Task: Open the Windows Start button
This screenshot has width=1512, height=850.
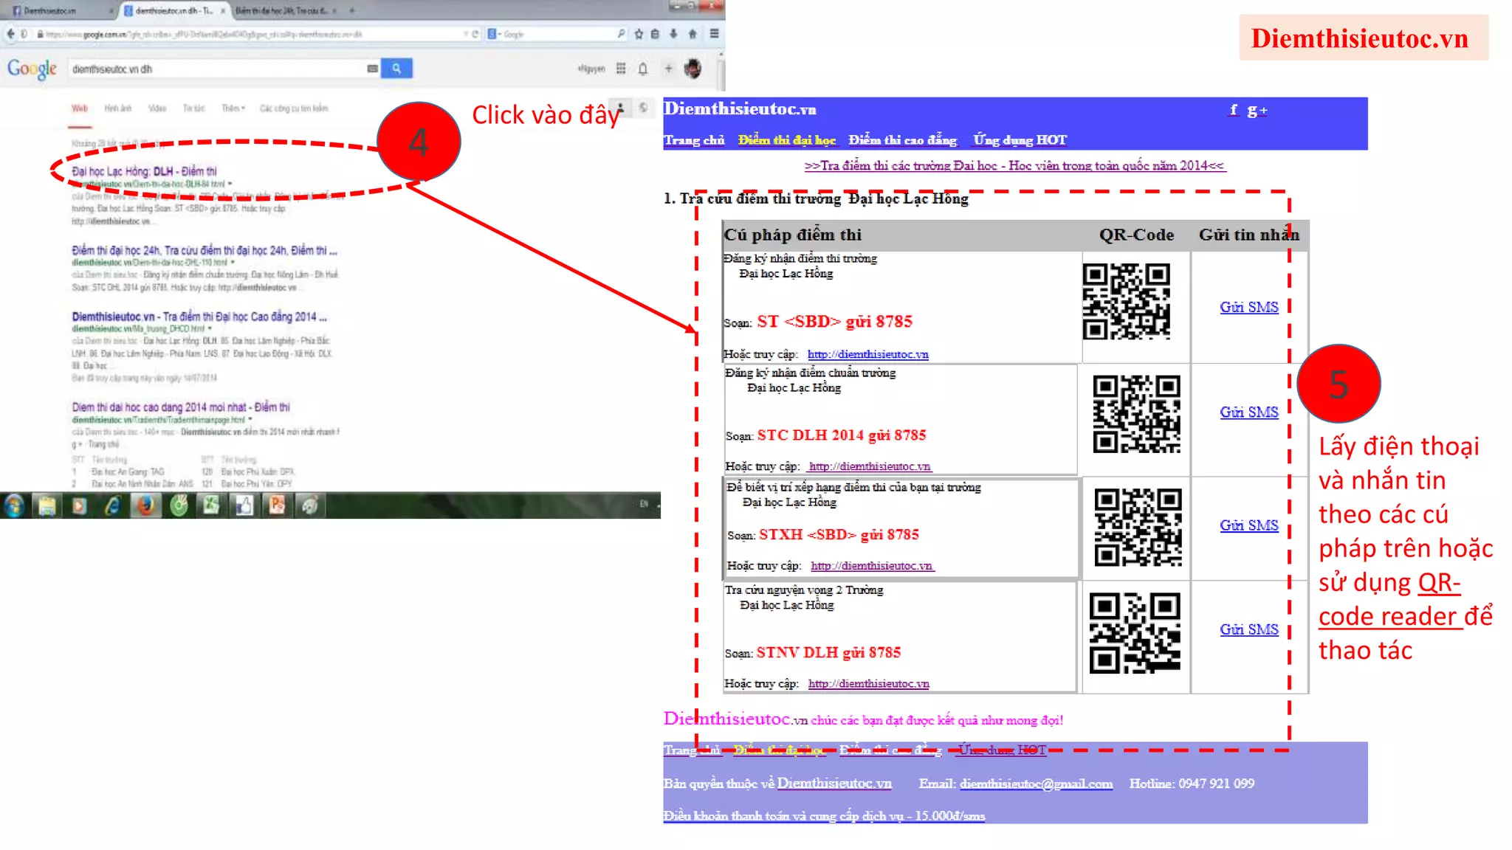Action: tap(14, 505)
